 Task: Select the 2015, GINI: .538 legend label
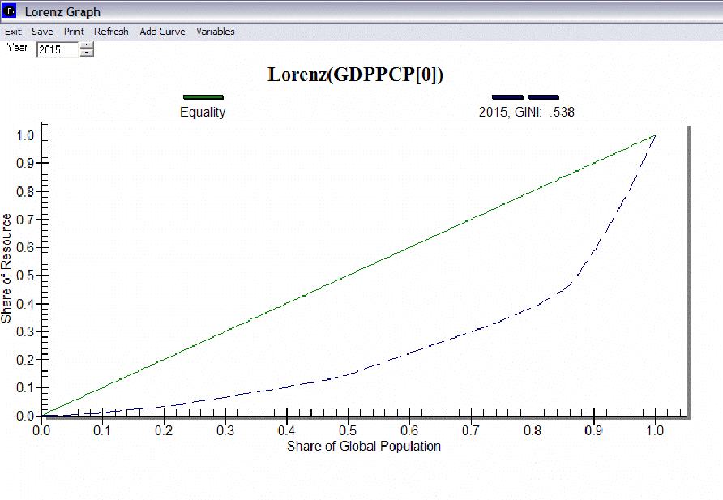526,113
